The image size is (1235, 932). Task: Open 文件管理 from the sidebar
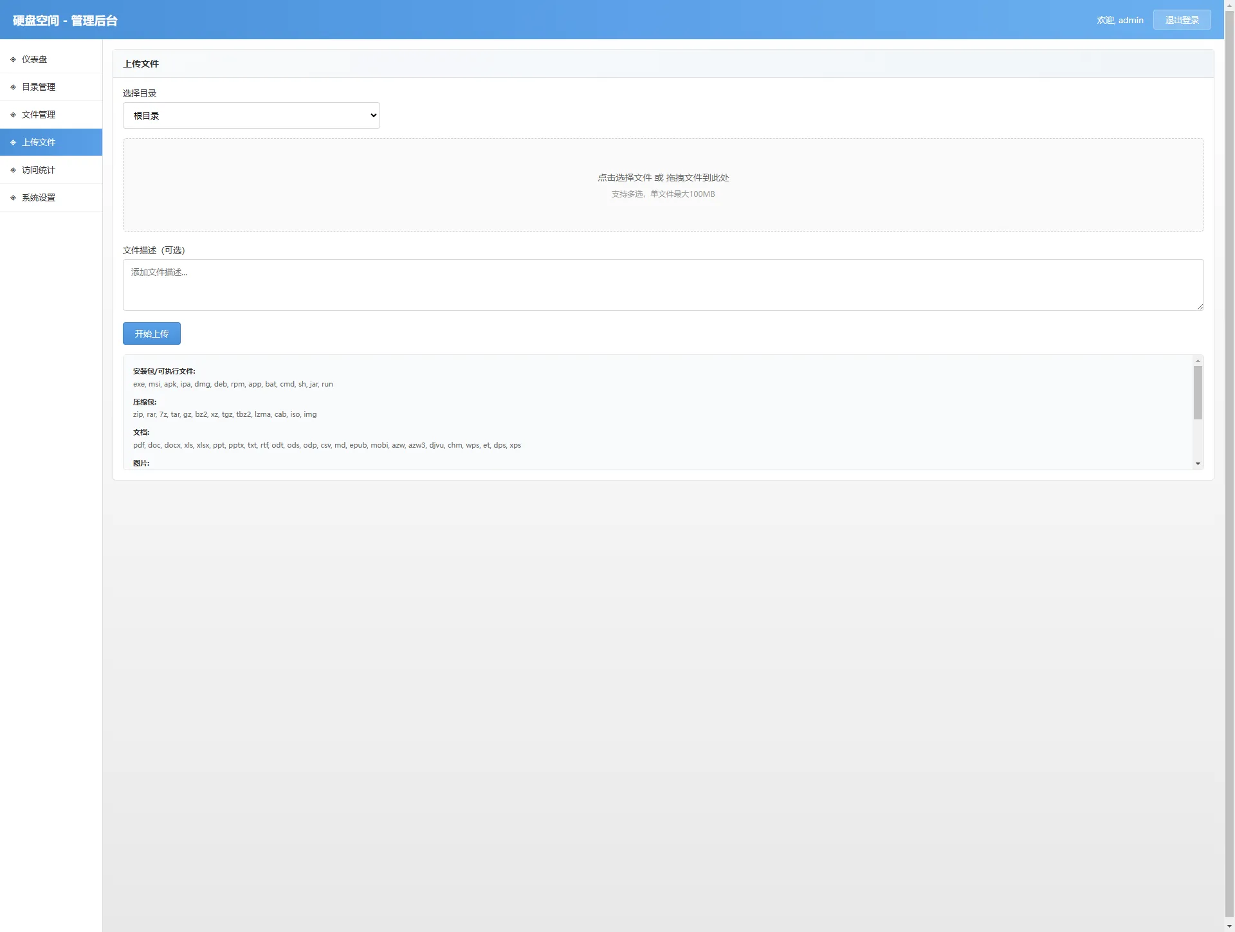(39, 114)
